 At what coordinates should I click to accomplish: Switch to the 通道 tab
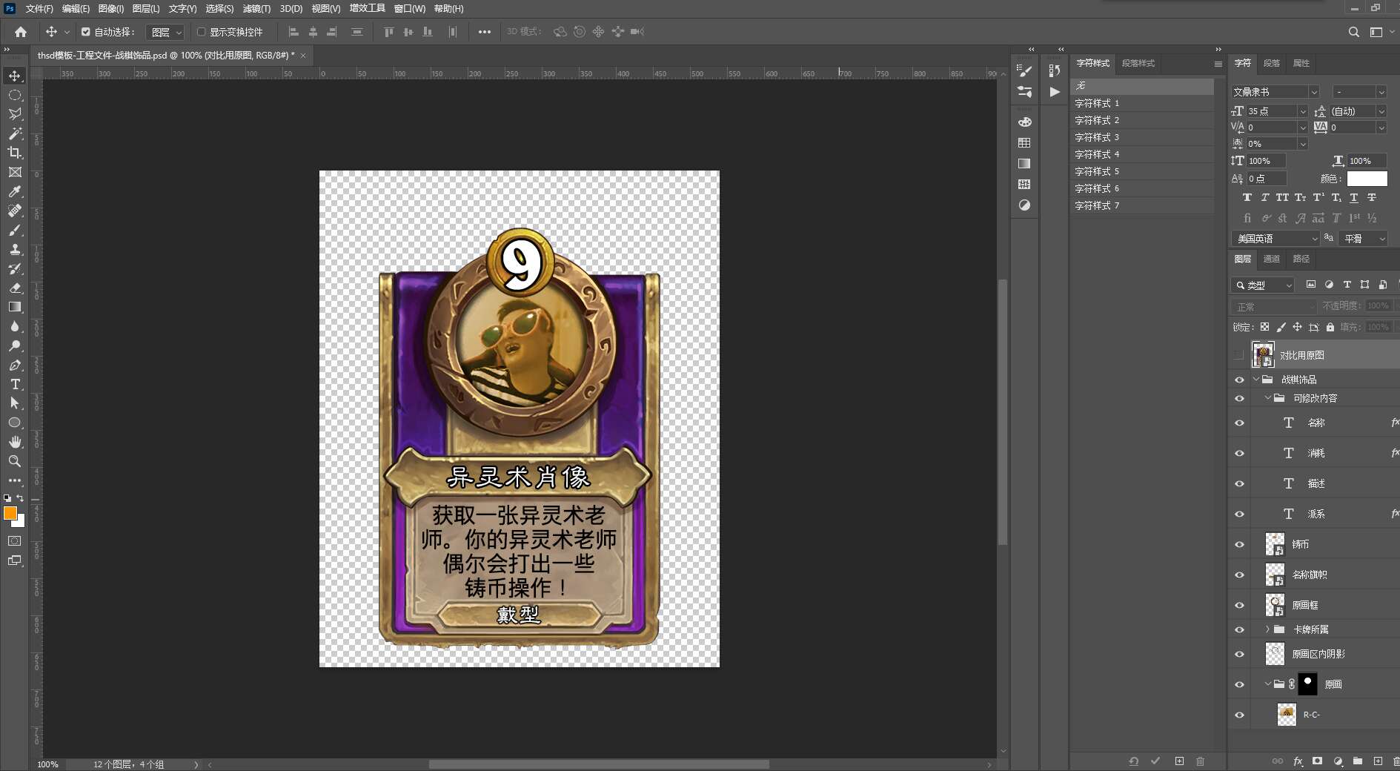[1272, 259]
